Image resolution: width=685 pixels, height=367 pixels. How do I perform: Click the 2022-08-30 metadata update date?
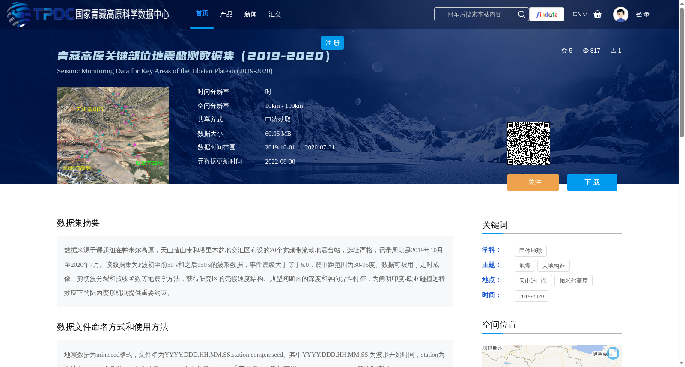(x=280, y=161)
